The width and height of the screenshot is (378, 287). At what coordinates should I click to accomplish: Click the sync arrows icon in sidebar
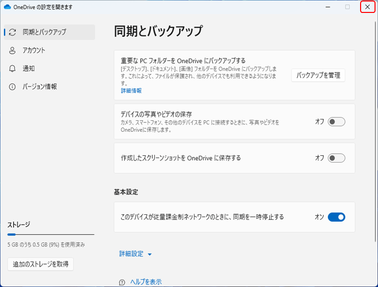pyautogui.click(x=13, y=32)
